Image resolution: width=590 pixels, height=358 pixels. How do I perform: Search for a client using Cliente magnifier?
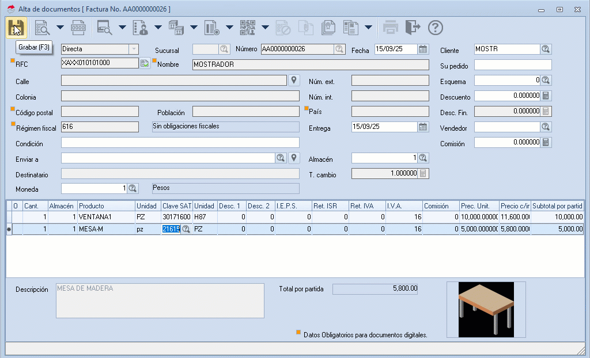[x=545, y=49]
